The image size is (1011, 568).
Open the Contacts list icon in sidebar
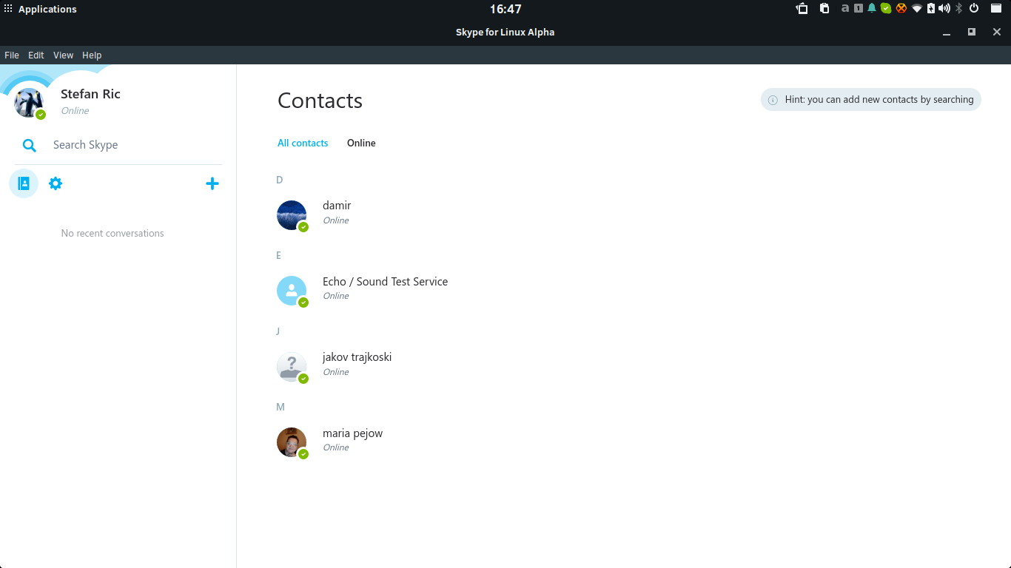24,183
